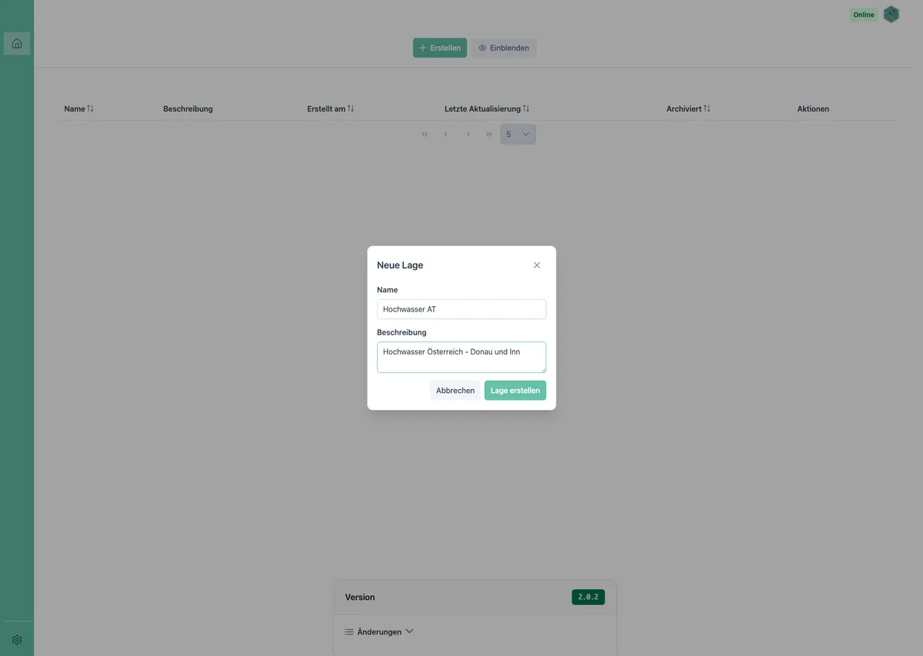Toggle Einblenden eye button
The image size is (923, 656).
pos(504,48)
